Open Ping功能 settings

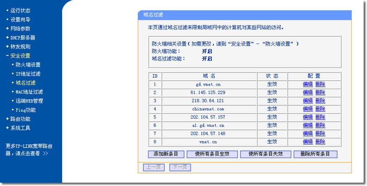pyautogui.click(x=25, y=110)
